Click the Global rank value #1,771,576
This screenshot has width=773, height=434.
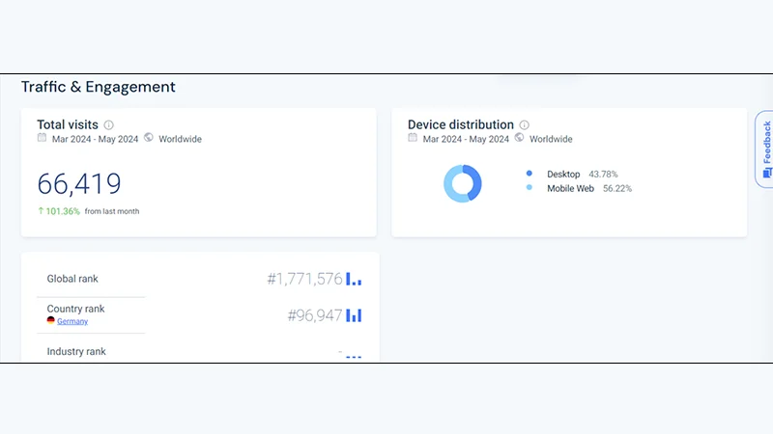(x=304, y=279)
